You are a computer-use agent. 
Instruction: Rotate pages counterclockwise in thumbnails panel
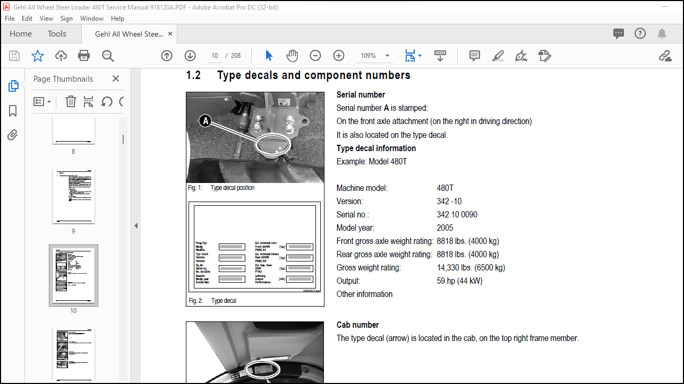pos(107,101)
